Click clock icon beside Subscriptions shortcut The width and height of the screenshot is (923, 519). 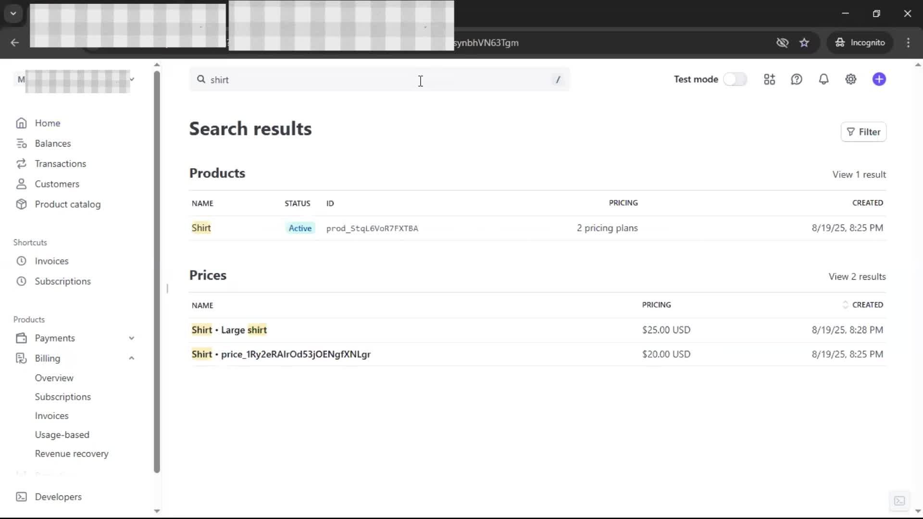(21, 281)
